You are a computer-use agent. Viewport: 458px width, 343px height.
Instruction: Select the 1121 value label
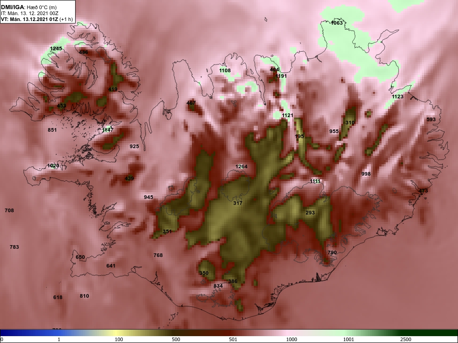tap(288, 116)
